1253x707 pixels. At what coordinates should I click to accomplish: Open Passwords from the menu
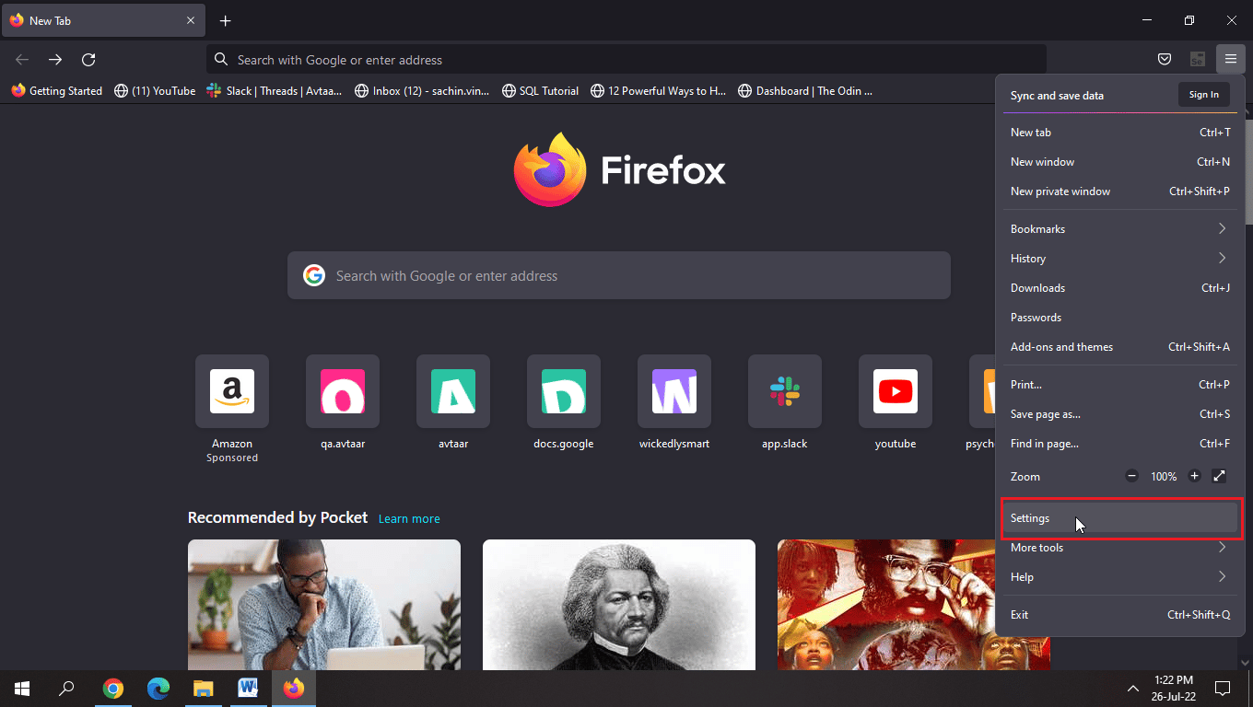1119,317
